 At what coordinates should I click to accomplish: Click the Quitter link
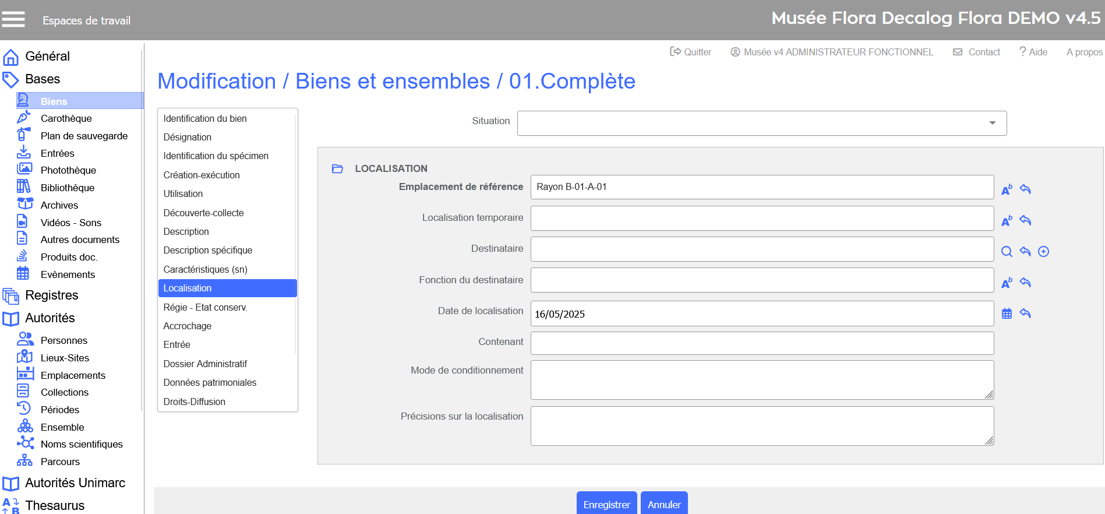691,52
